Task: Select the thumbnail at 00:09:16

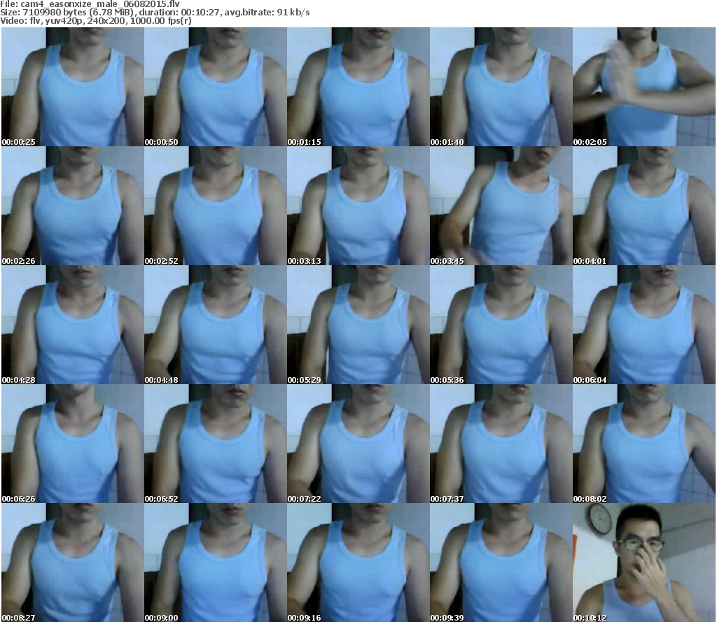Action: (x=358, y=563)
